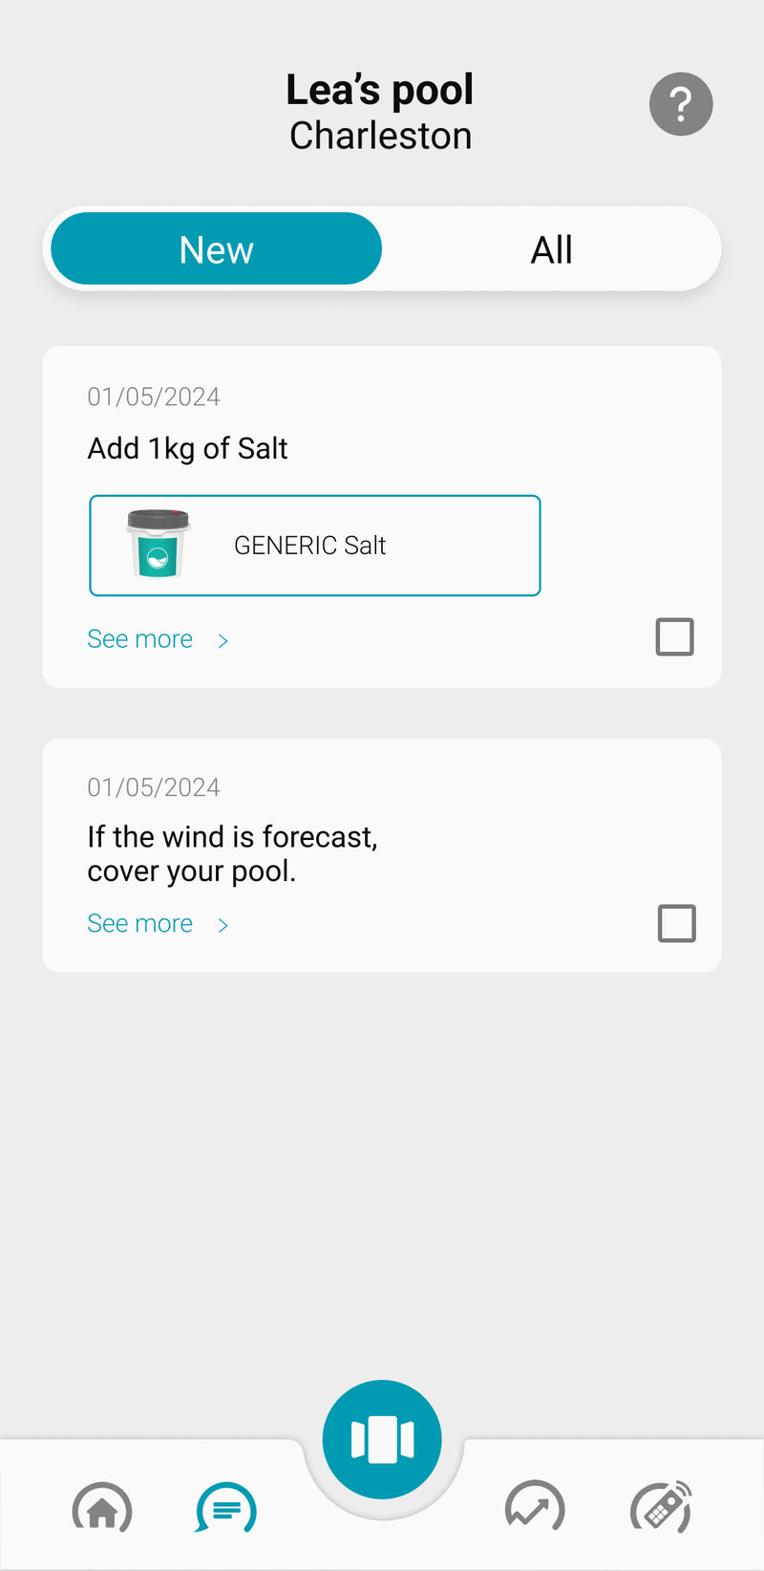Open help via the question mark icon

coord(681,104)
